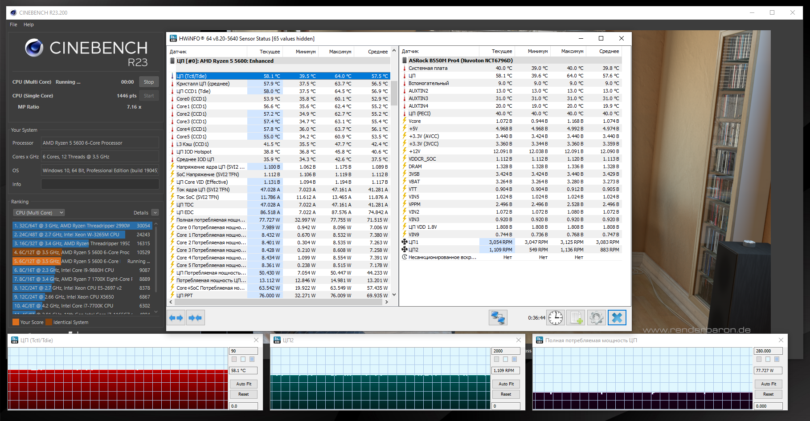This screenshot has width=810, height=421.
Task: Click the collapse layout arrows icon in HWiNFO
Action: tap(195, 318)
